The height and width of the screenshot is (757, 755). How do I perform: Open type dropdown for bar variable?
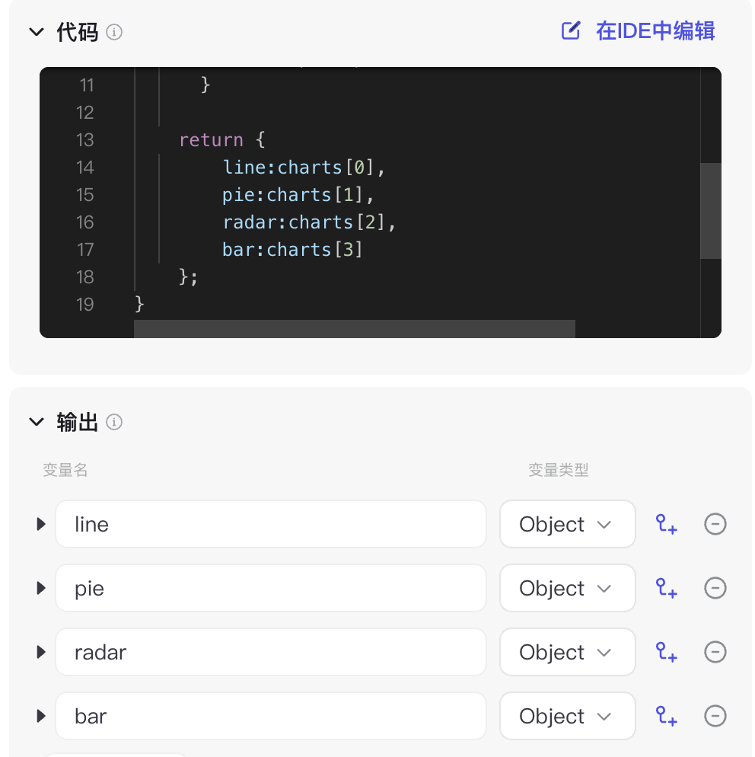pos(567,716)
